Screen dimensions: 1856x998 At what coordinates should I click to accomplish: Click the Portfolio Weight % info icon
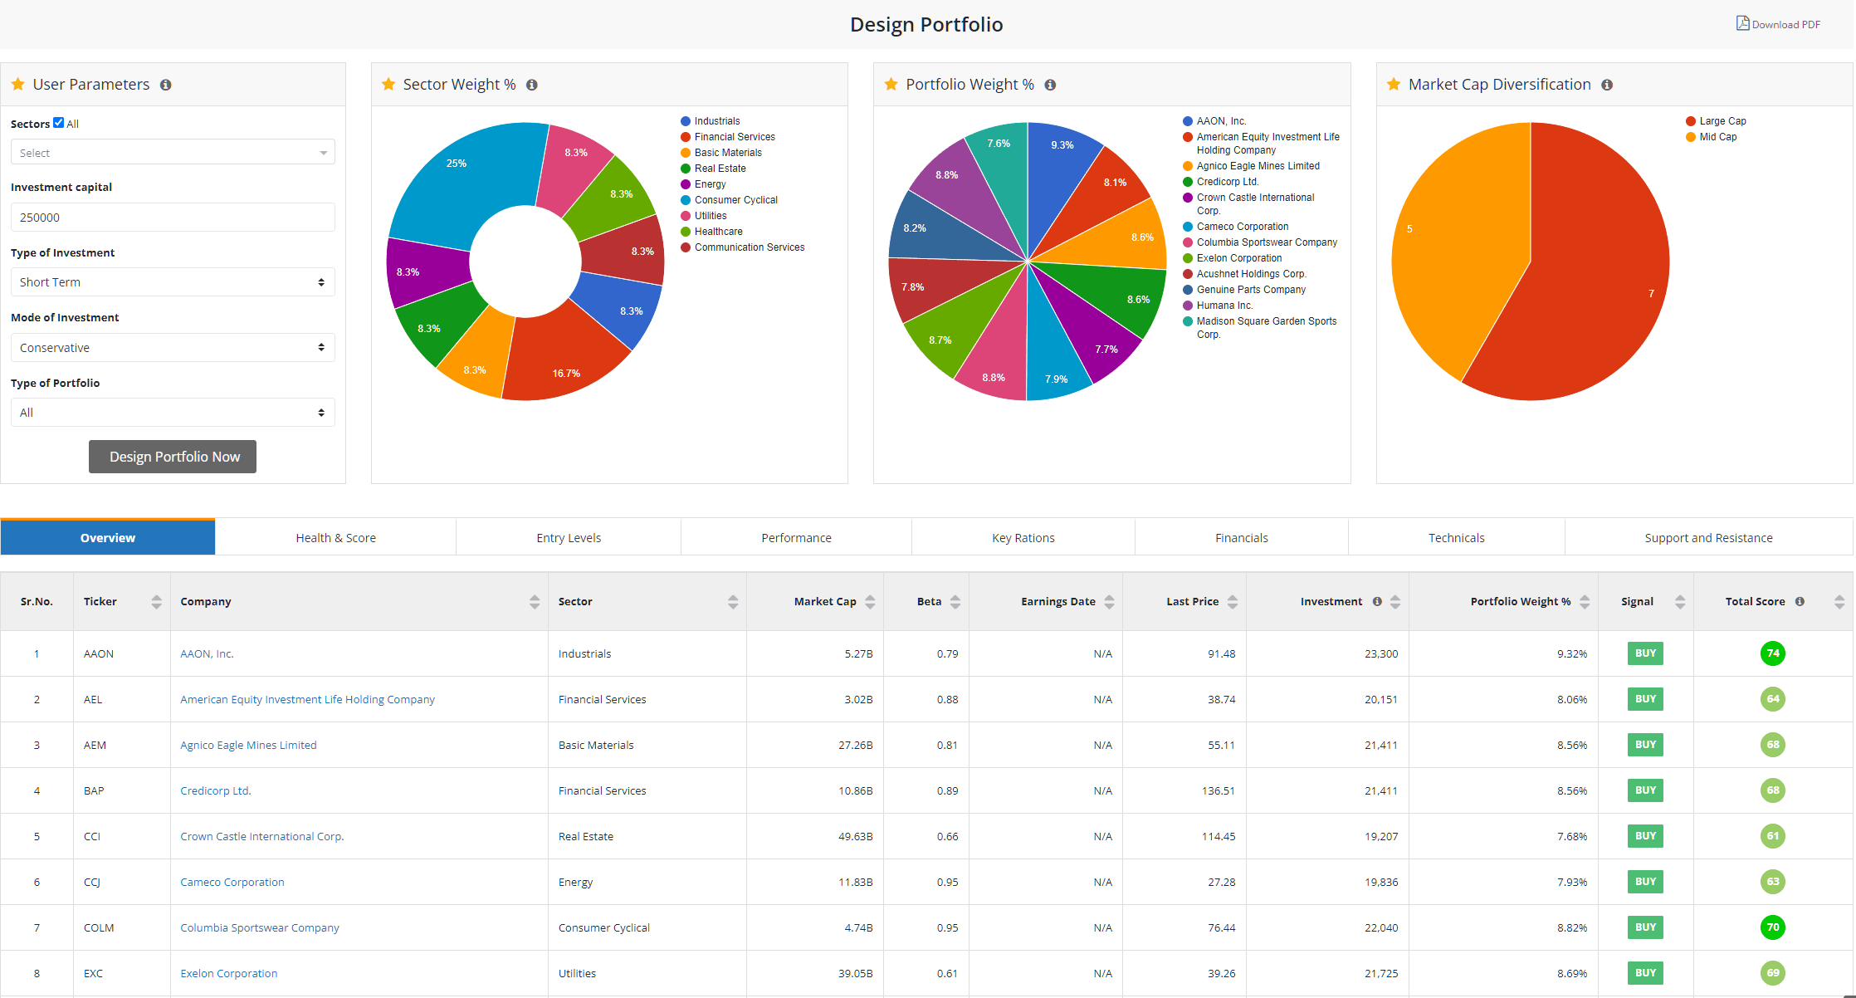(x=1051, y=85)
